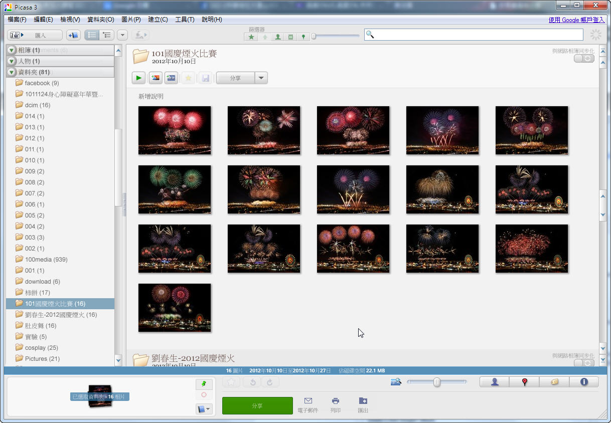Open the 分享 share dropdown arrow
The height and width of the screenshot is (423, 611).
tap(261, 78)
